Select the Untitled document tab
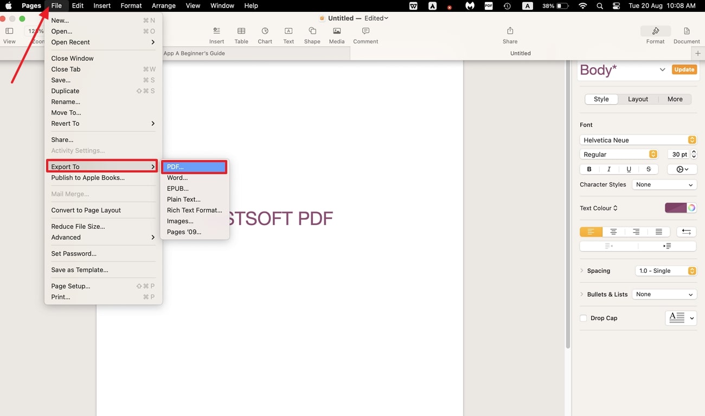This screenshot has height=416, width=705. [520, 53]
